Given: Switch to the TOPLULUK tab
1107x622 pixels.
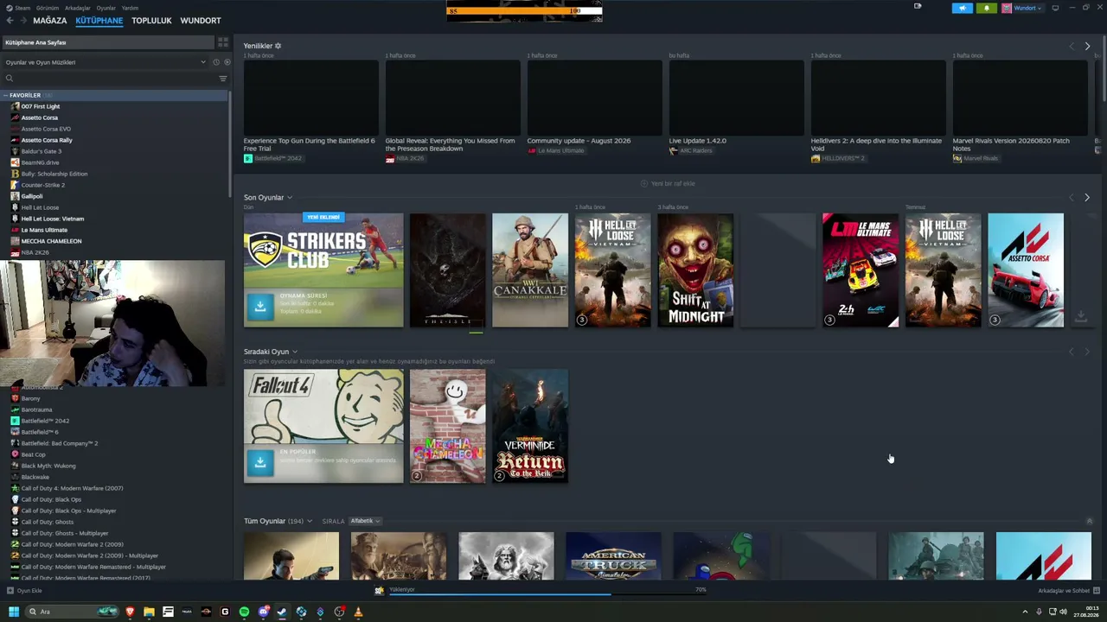Looking at the screenshot, I should pyautogui.click(x=151, y=21).
